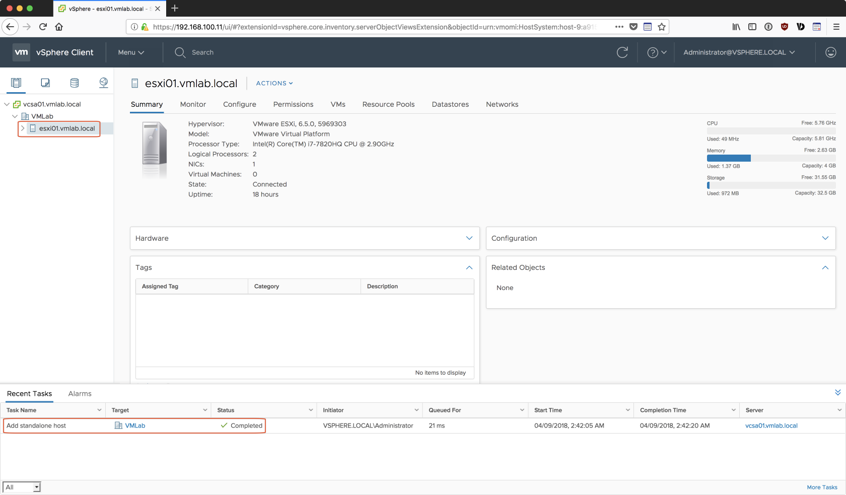Bookmark this page with the star icon
846x495 pixels.
pos(662,27)
